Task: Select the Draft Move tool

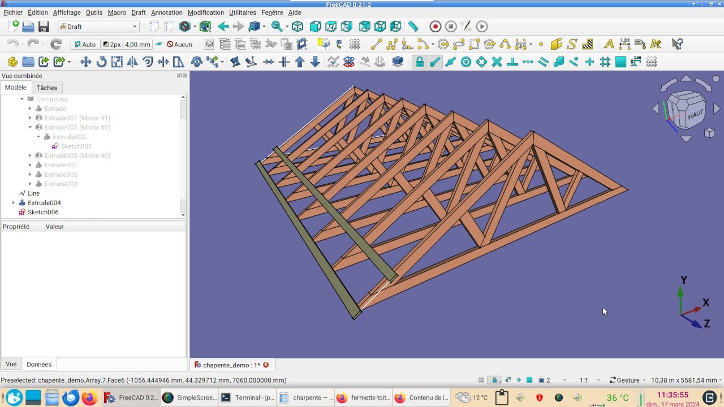Action: (x=85, y=62)
